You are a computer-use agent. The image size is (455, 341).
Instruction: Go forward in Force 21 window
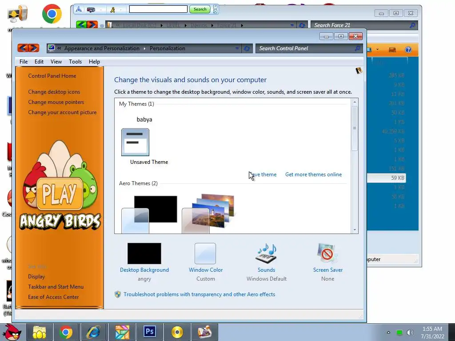coord(92,25)
